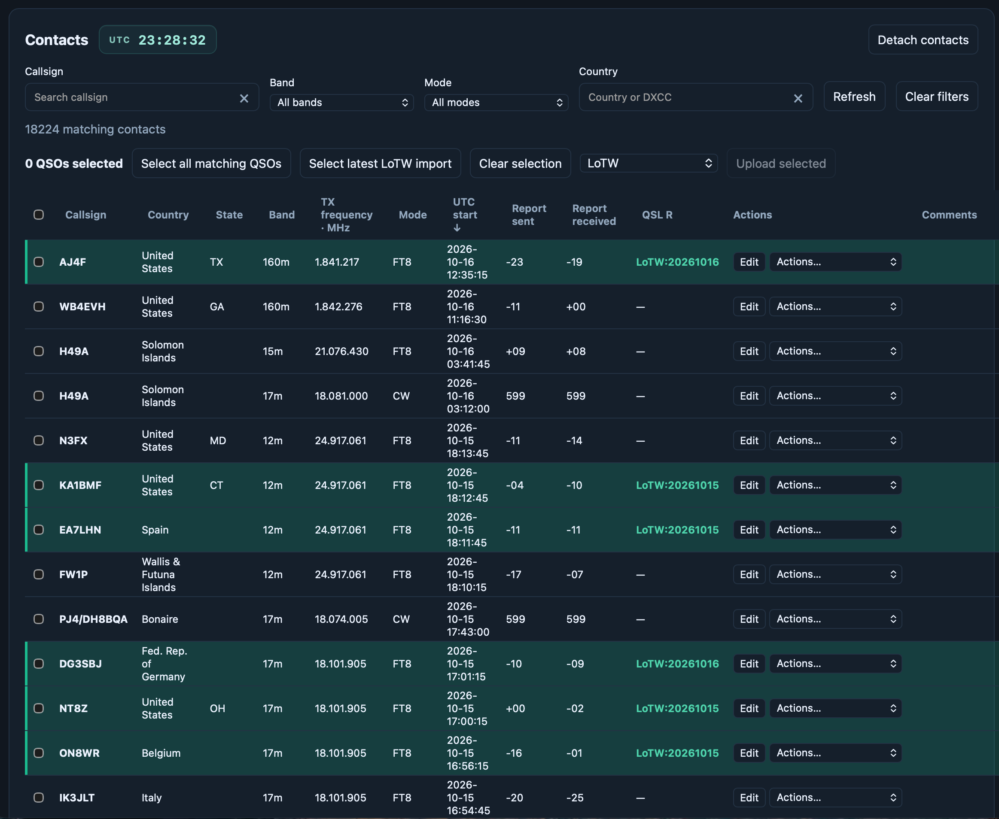Tick the checkbox for the N3FX contact
The width and height of the screenshot is (999, 819).
(39, 441)
